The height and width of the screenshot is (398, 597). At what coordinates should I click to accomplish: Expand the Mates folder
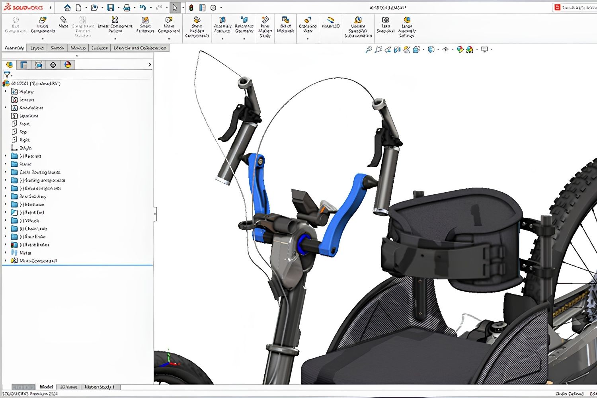(6, 253)
